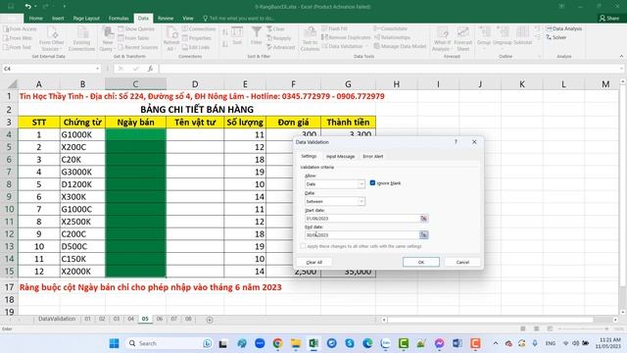The height and width of the screenshot is (353, 627).
Task: Cancel the Data Validation dialog
Action: [x=462, y=262]
